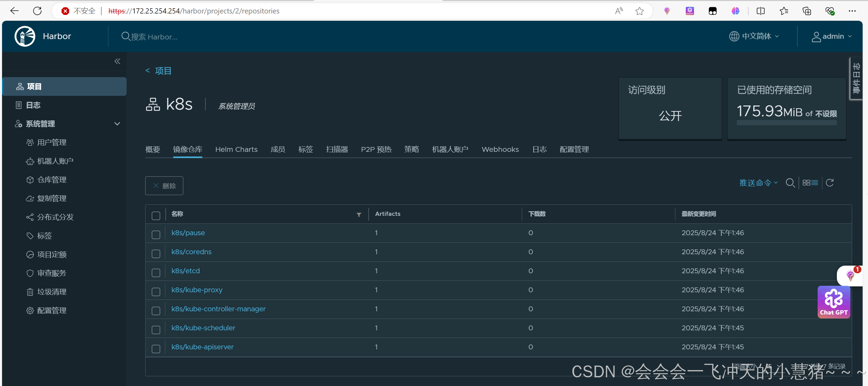Image resolution: width=868 pixels, height=386 pixels.
Task: Click the 搜索 Harbor search field
Action: [x=154, y=37]
